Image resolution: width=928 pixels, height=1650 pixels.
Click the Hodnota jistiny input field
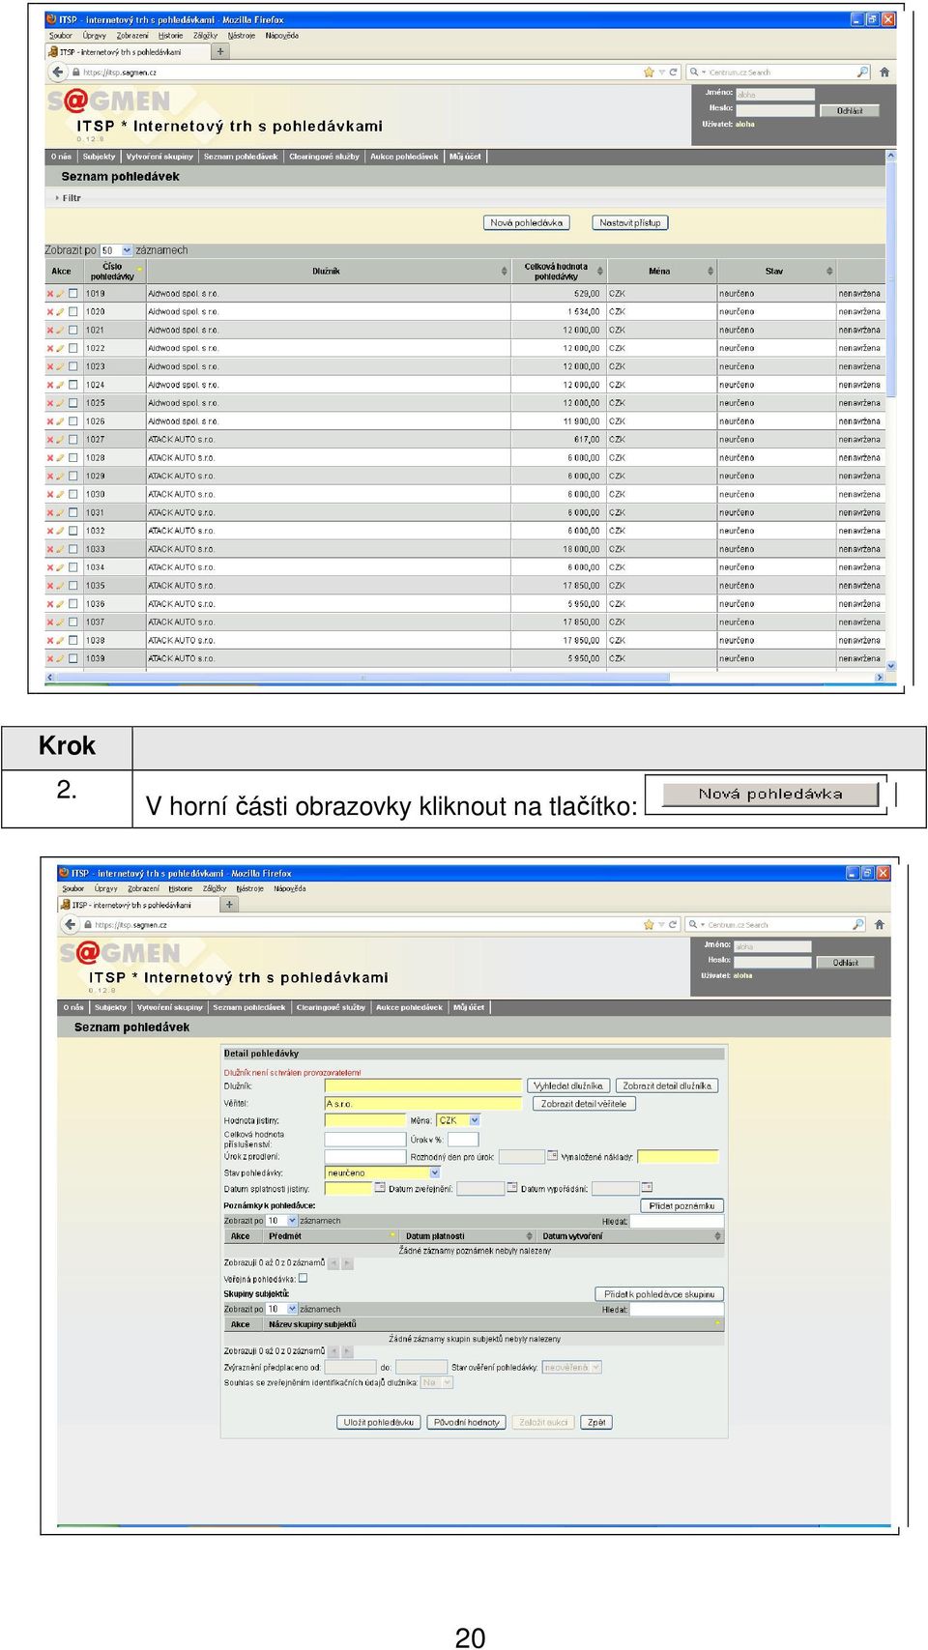[365, 1120]
